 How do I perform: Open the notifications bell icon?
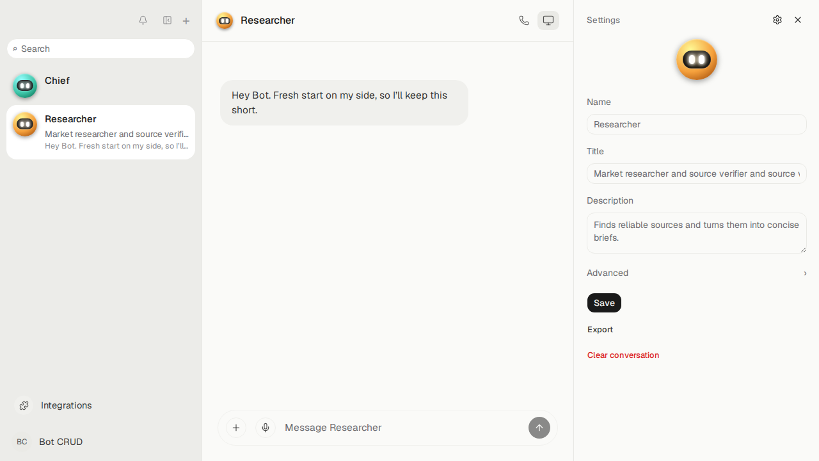[143, 20]
